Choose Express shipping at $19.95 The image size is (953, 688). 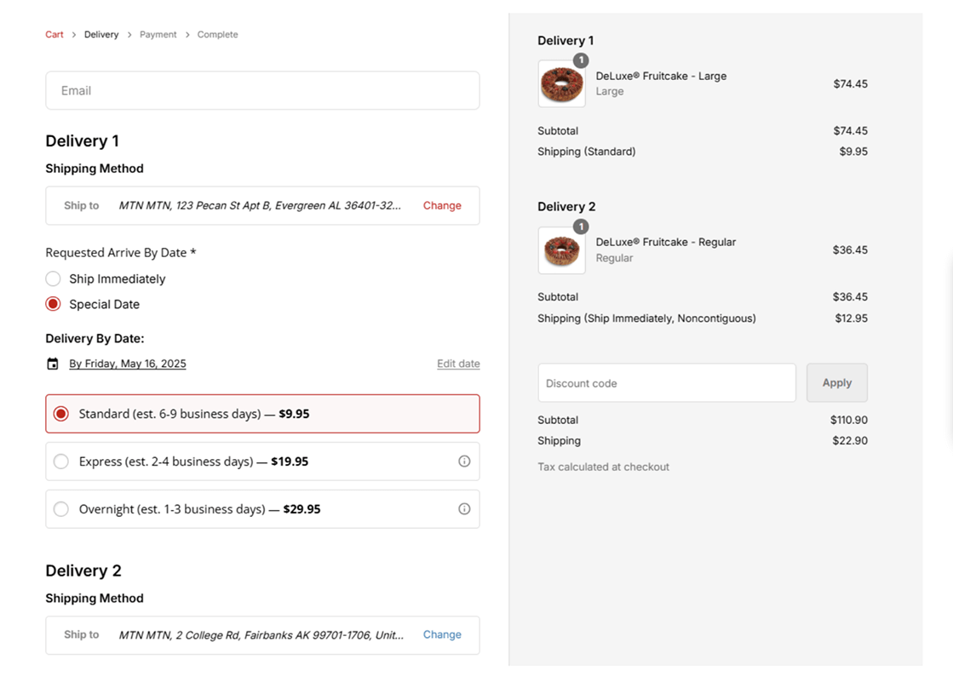click(x=262, y=462)
